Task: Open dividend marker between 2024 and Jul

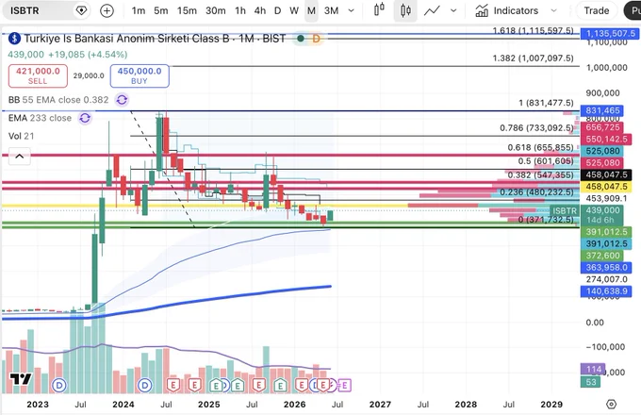Action: click(x=145, y=385)
